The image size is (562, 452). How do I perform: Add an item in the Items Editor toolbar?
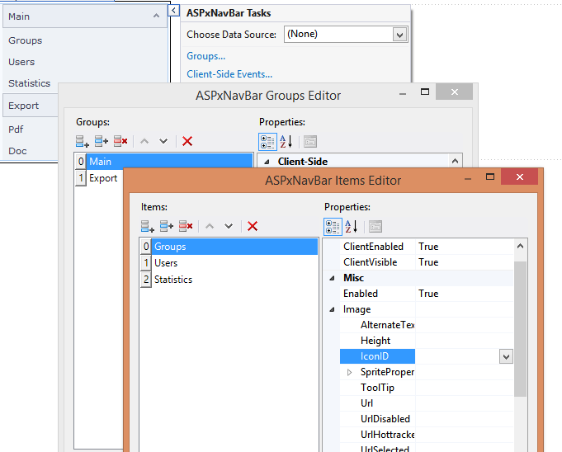coord(148,226)
